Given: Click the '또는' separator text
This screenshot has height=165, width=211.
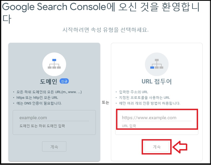Looking at the screenshot, I should [105, 103].
